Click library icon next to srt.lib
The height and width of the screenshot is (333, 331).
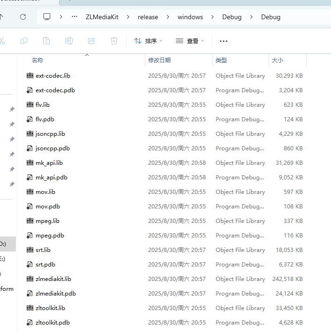[30, 250]
